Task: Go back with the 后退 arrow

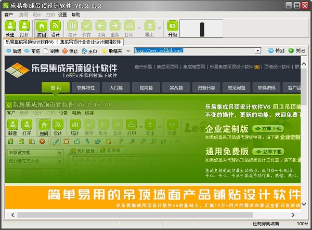Action: click(x=14, y=51)
